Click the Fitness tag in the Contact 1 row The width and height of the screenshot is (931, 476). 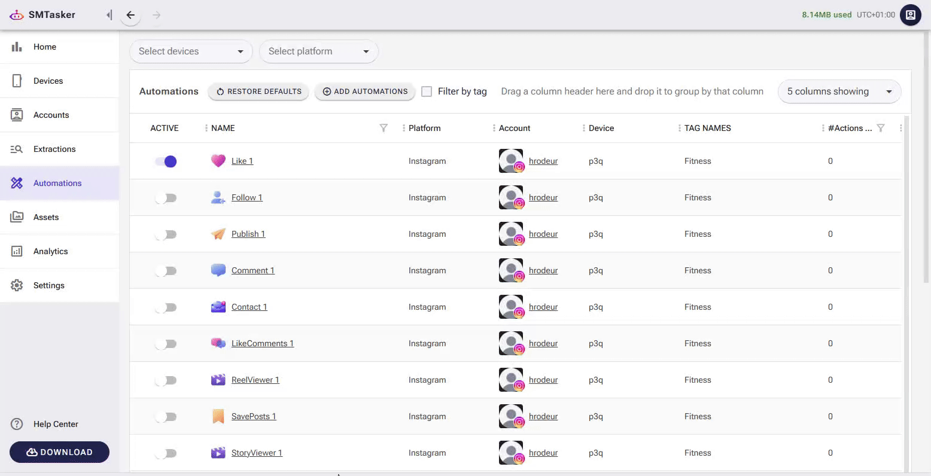[x=698, y=307]
